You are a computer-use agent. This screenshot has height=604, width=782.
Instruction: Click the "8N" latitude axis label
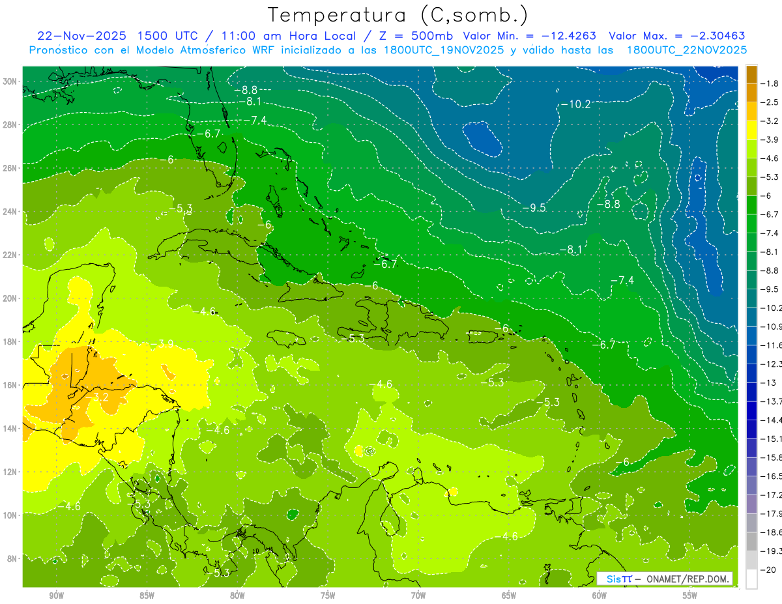(x=12, y=558)
